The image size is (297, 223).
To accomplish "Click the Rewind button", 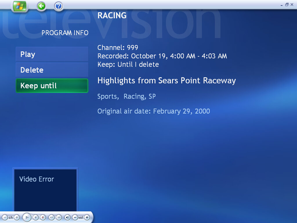I will point(51,217).
